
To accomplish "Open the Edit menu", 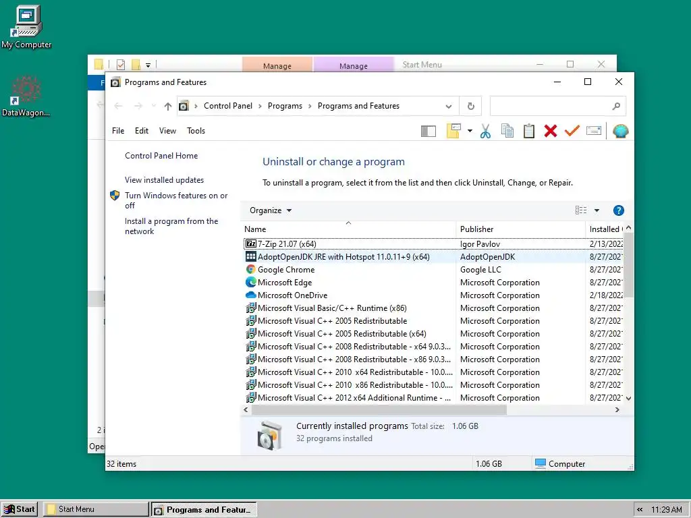I will pyautogui.click(x=142, y=131).
